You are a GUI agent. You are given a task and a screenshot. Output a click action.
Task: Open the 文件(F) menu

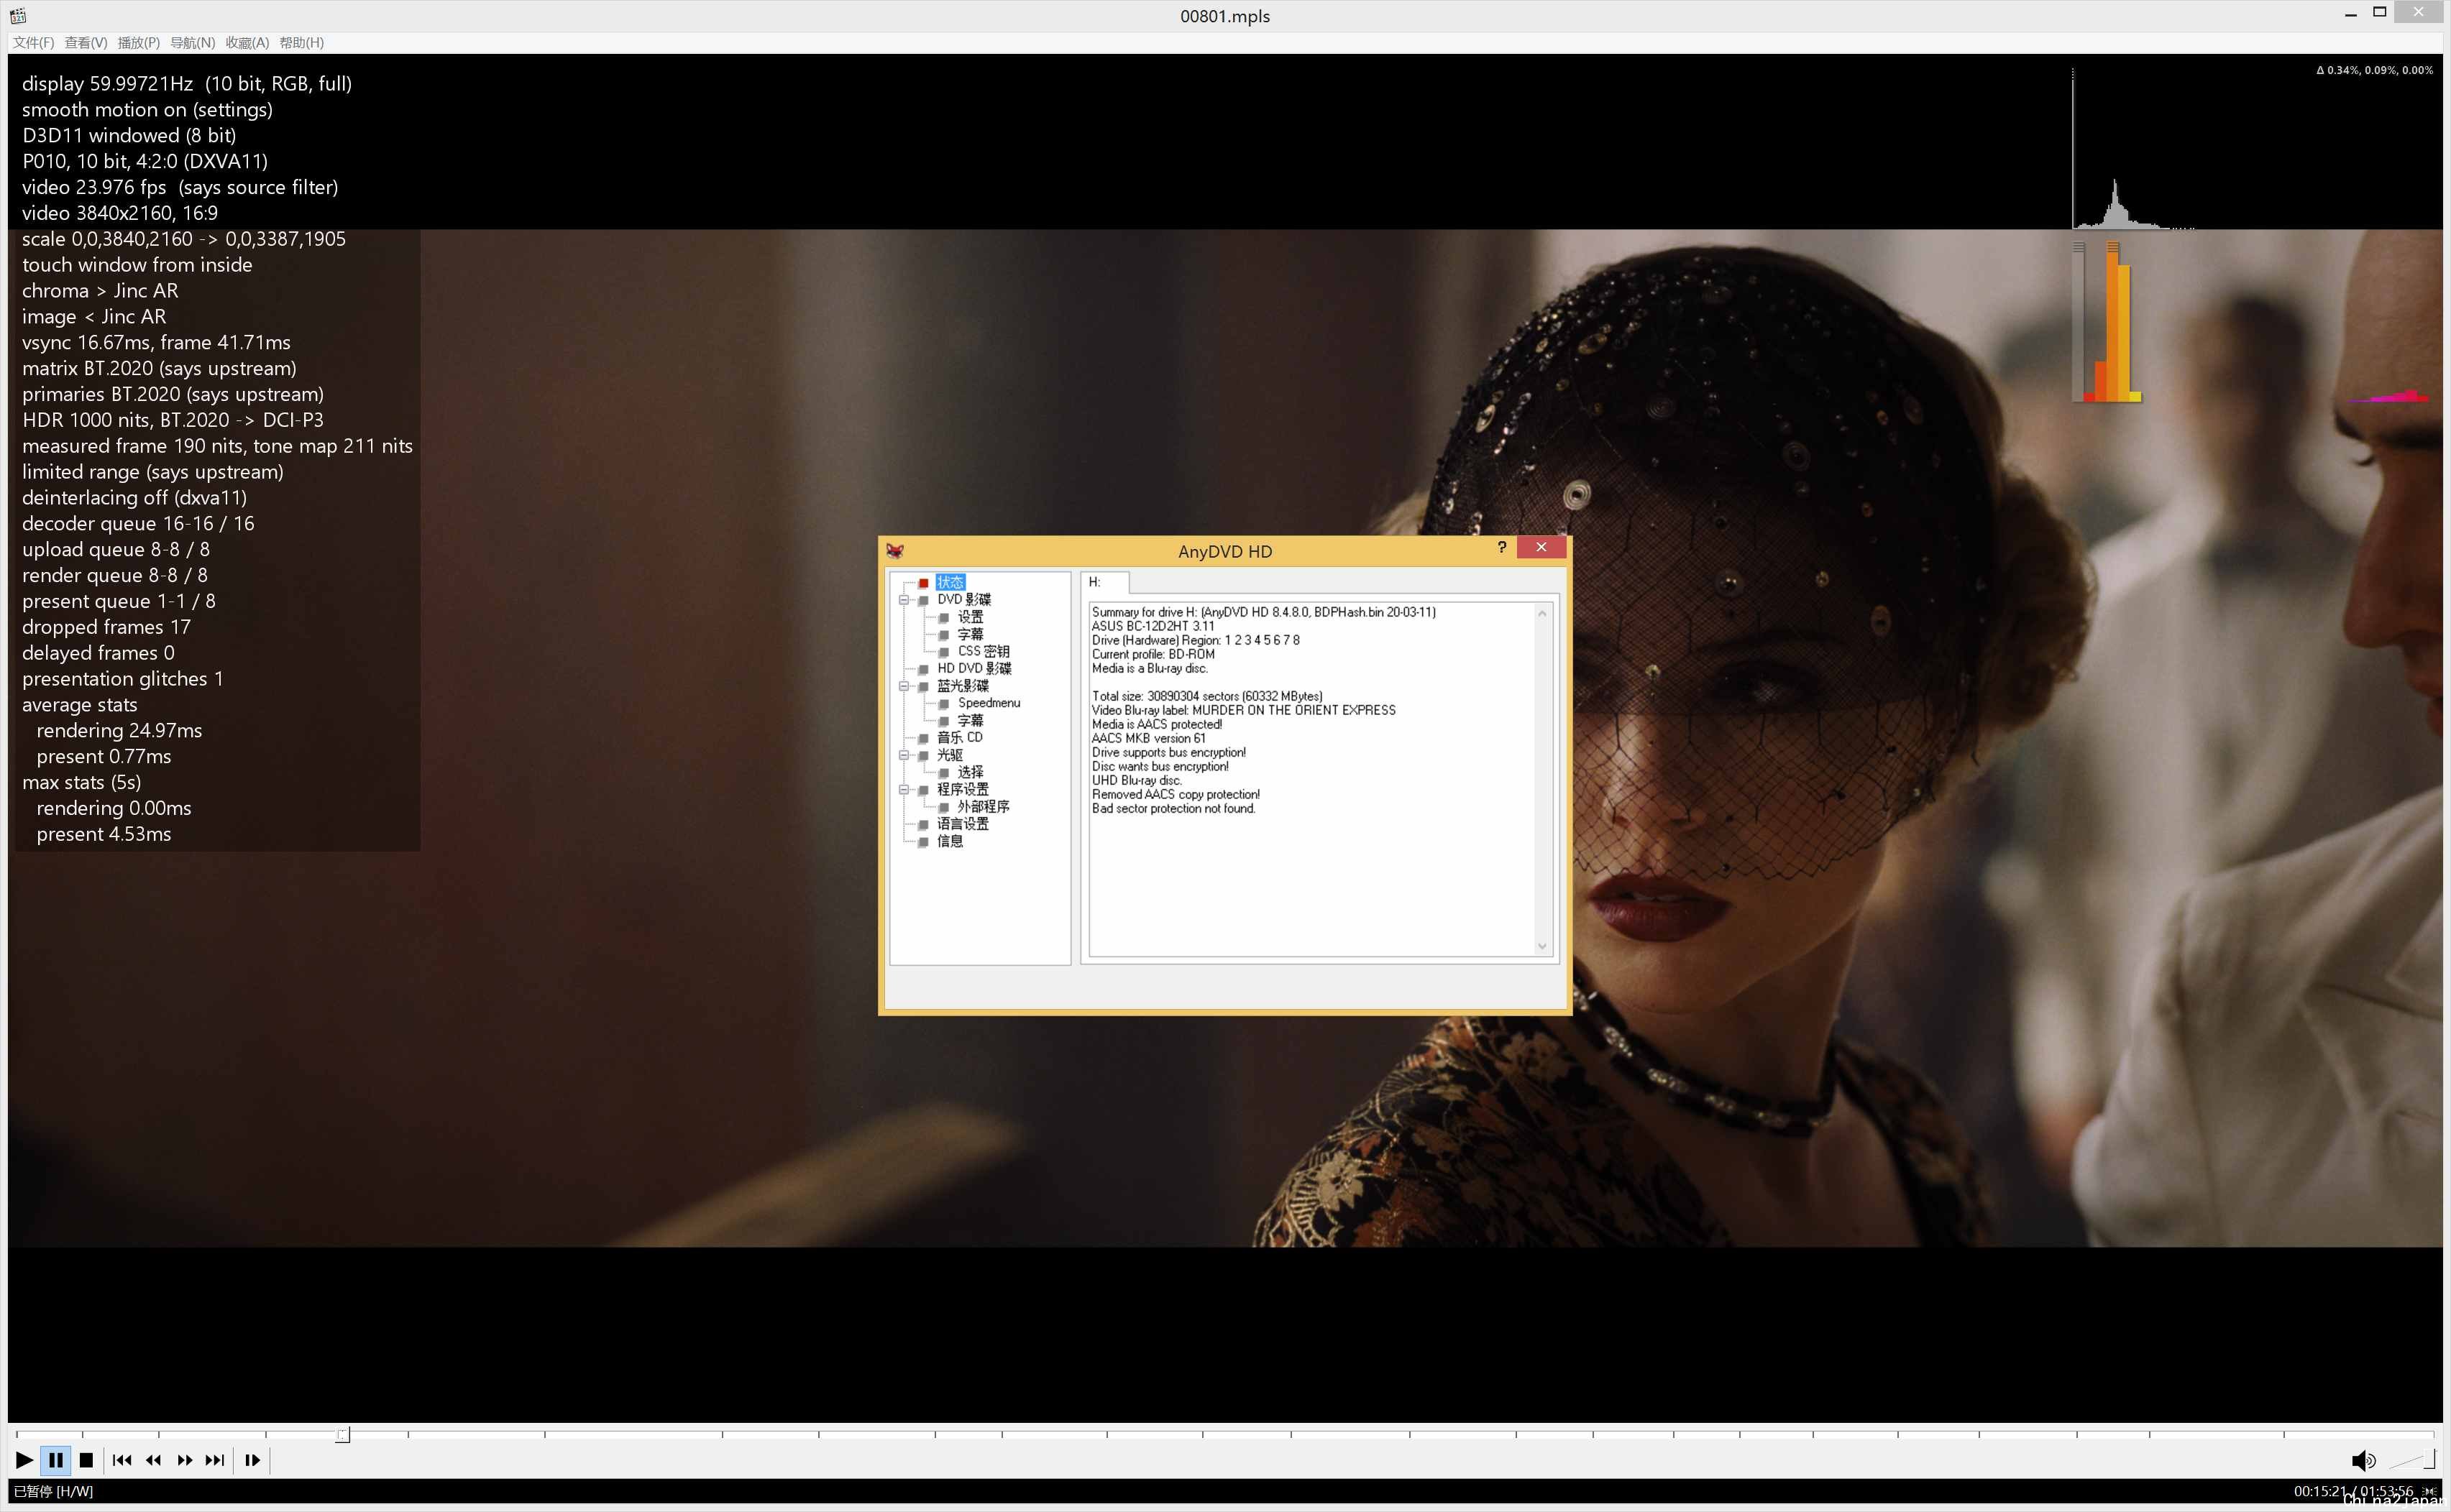click(33, 42)
